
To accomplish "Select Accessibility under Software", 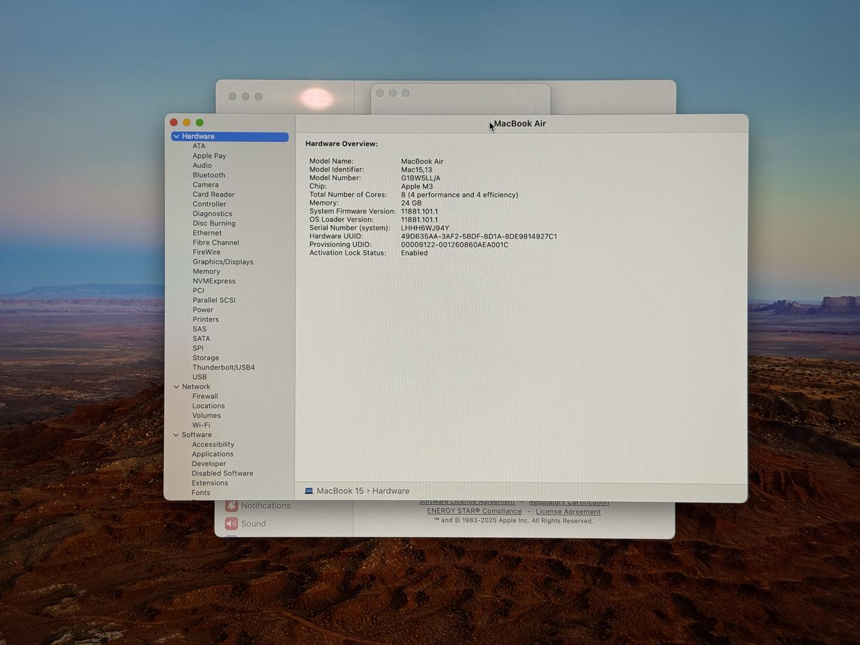I will tap(213, 444).
